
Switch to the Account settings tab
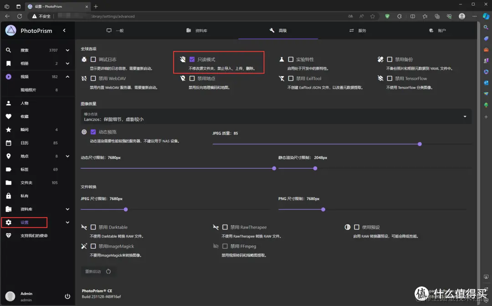437,31
